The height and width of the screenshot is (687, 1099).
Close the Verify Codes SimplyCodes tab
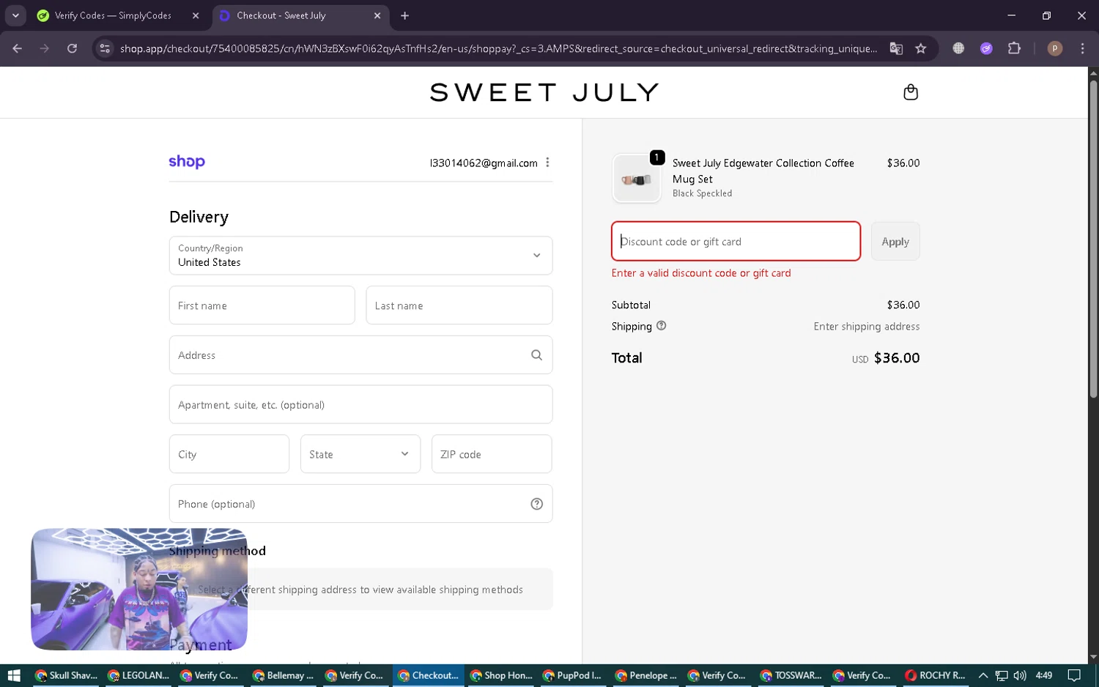pos(196,15)
